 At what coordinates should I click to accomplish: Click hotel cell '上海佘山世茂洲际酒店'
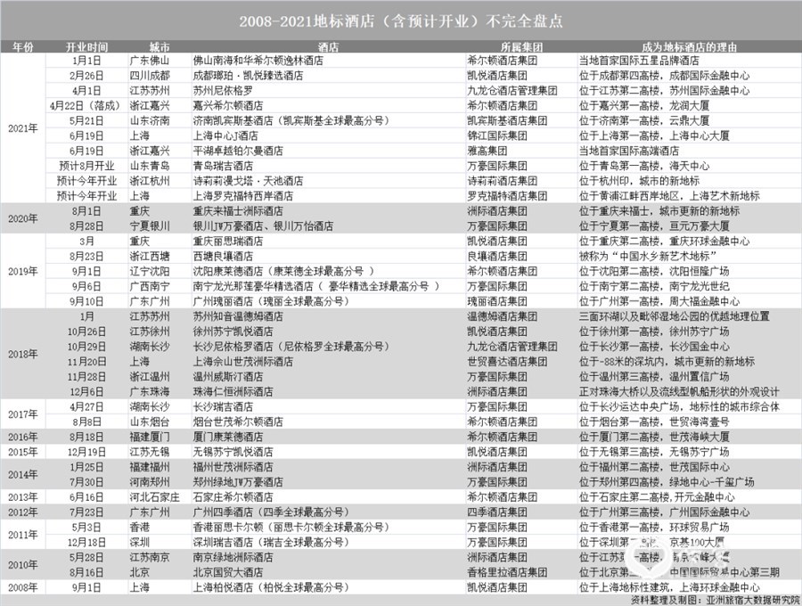pyautogui.click(x=243, y=362)
